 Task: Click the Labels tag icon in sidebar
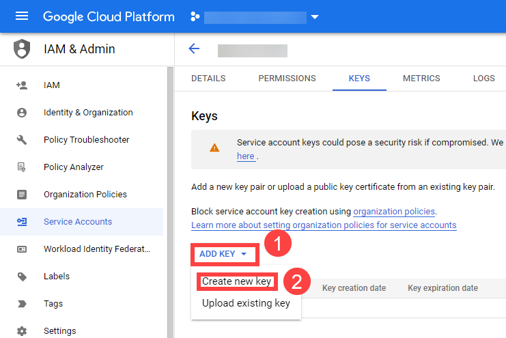[x=22, y=277]
